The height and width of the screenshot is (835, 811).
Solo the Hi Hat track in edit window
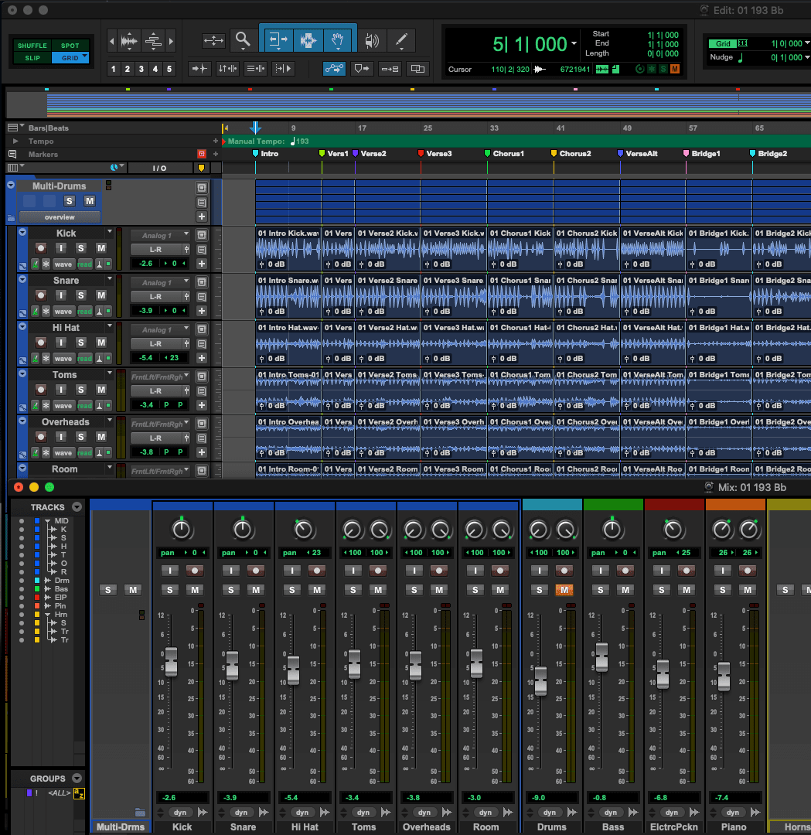click(x=81, y=343)
